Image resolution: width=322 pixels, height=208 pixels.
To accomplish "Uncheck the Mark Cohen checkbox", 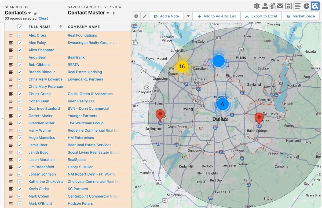I will [x=19, y=196].
